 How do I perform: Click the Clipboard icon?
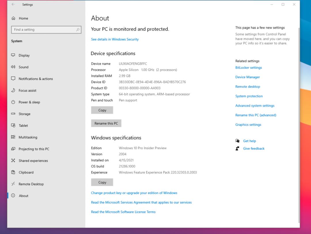pos(13,172)
